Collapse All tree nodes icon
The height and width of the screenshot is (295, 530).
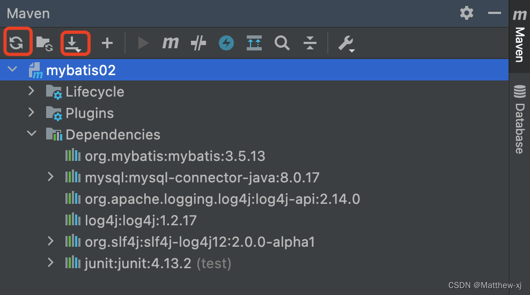pos(310,43)
